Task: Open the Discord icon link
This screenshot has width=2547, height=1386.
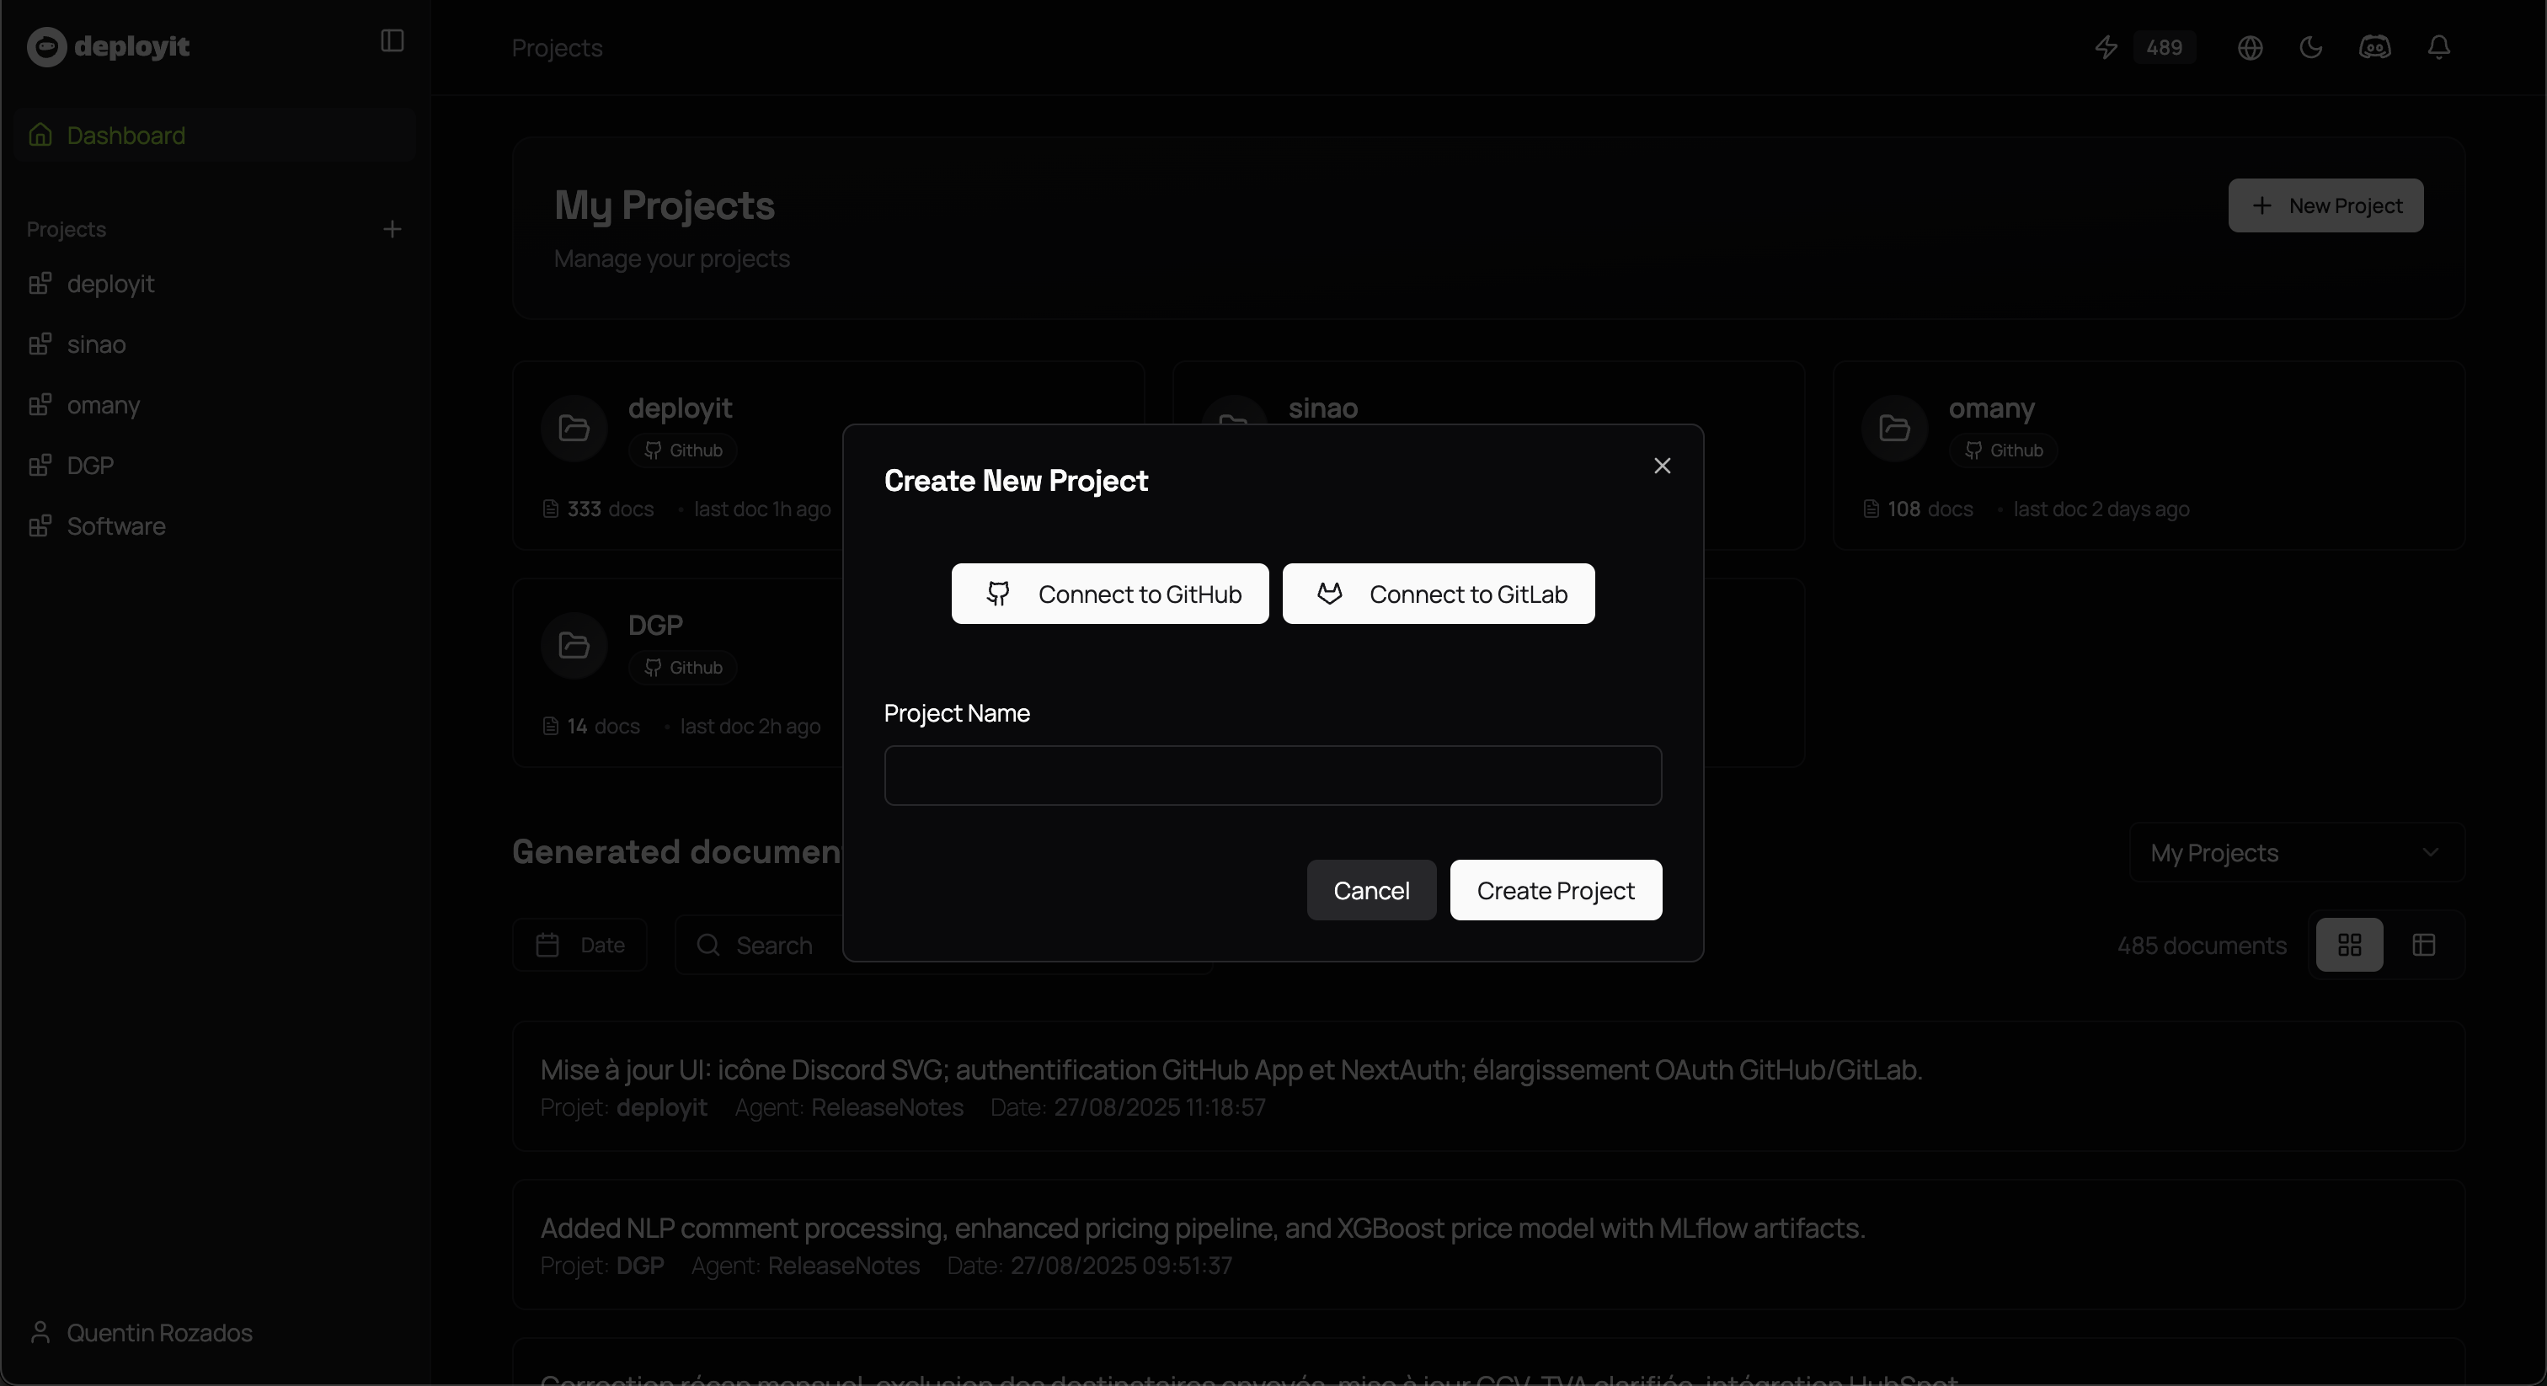Action: click(2375, 47)
